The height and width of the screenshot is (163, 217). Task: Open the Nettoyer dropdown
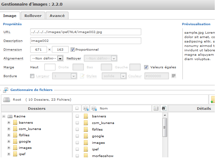click(100, 59)
